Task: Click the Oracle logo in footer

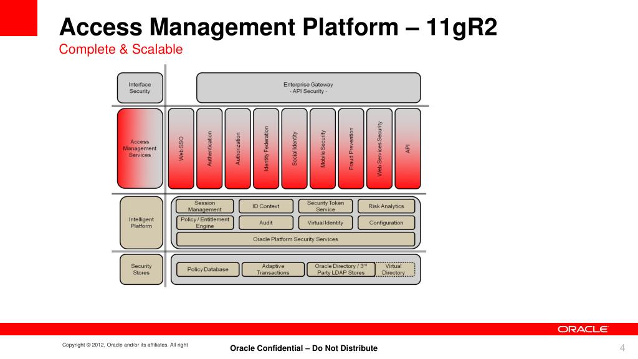Action: (x=583, y=329)
